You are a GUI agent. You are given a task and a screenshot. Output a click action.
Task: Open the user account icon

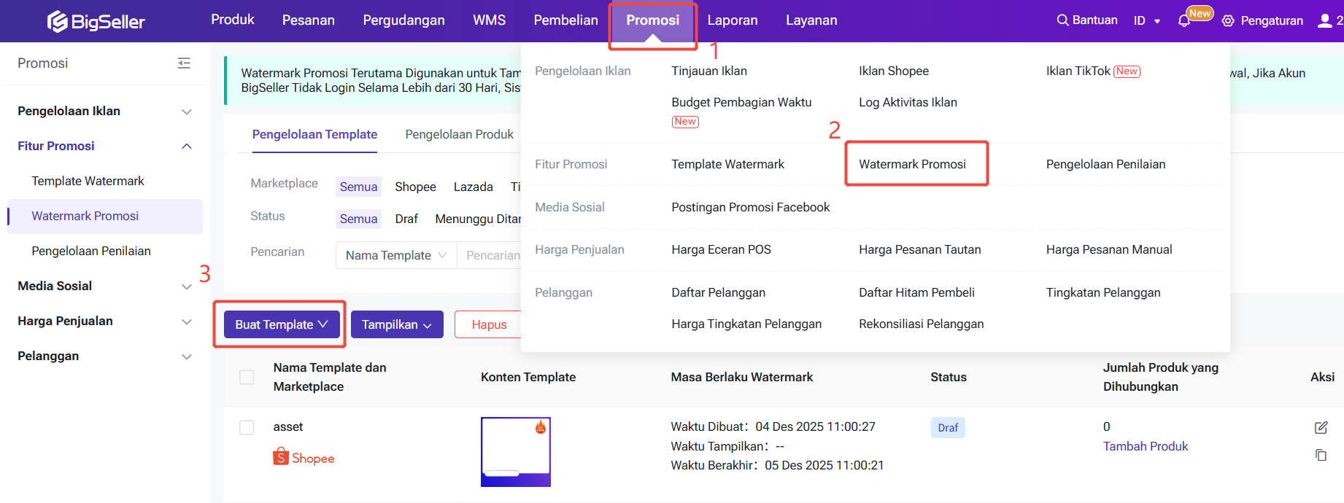[x=1325, y=21]
